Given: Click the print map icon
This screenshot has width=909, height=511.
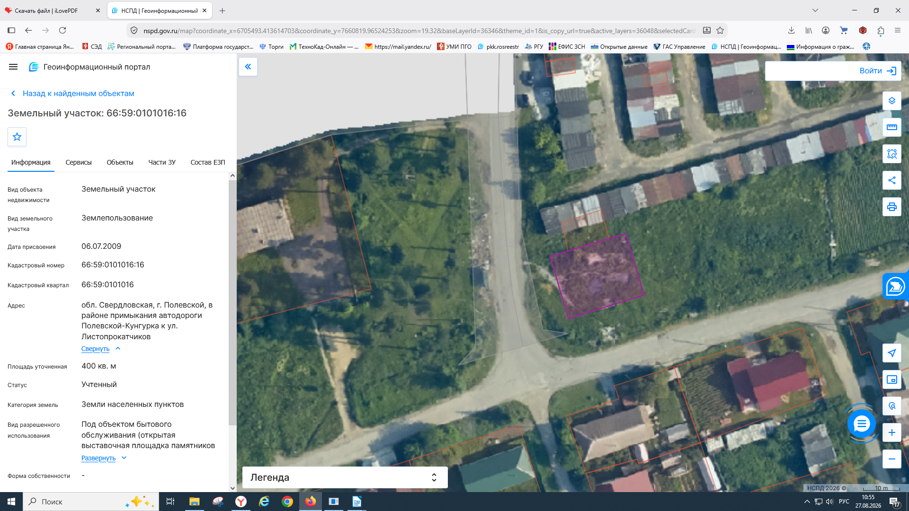Looking at the screenshot, I should click(891, 207).
